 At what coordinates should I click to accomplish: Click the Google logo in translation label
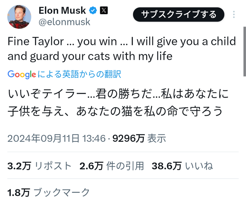tap(22, 74)
